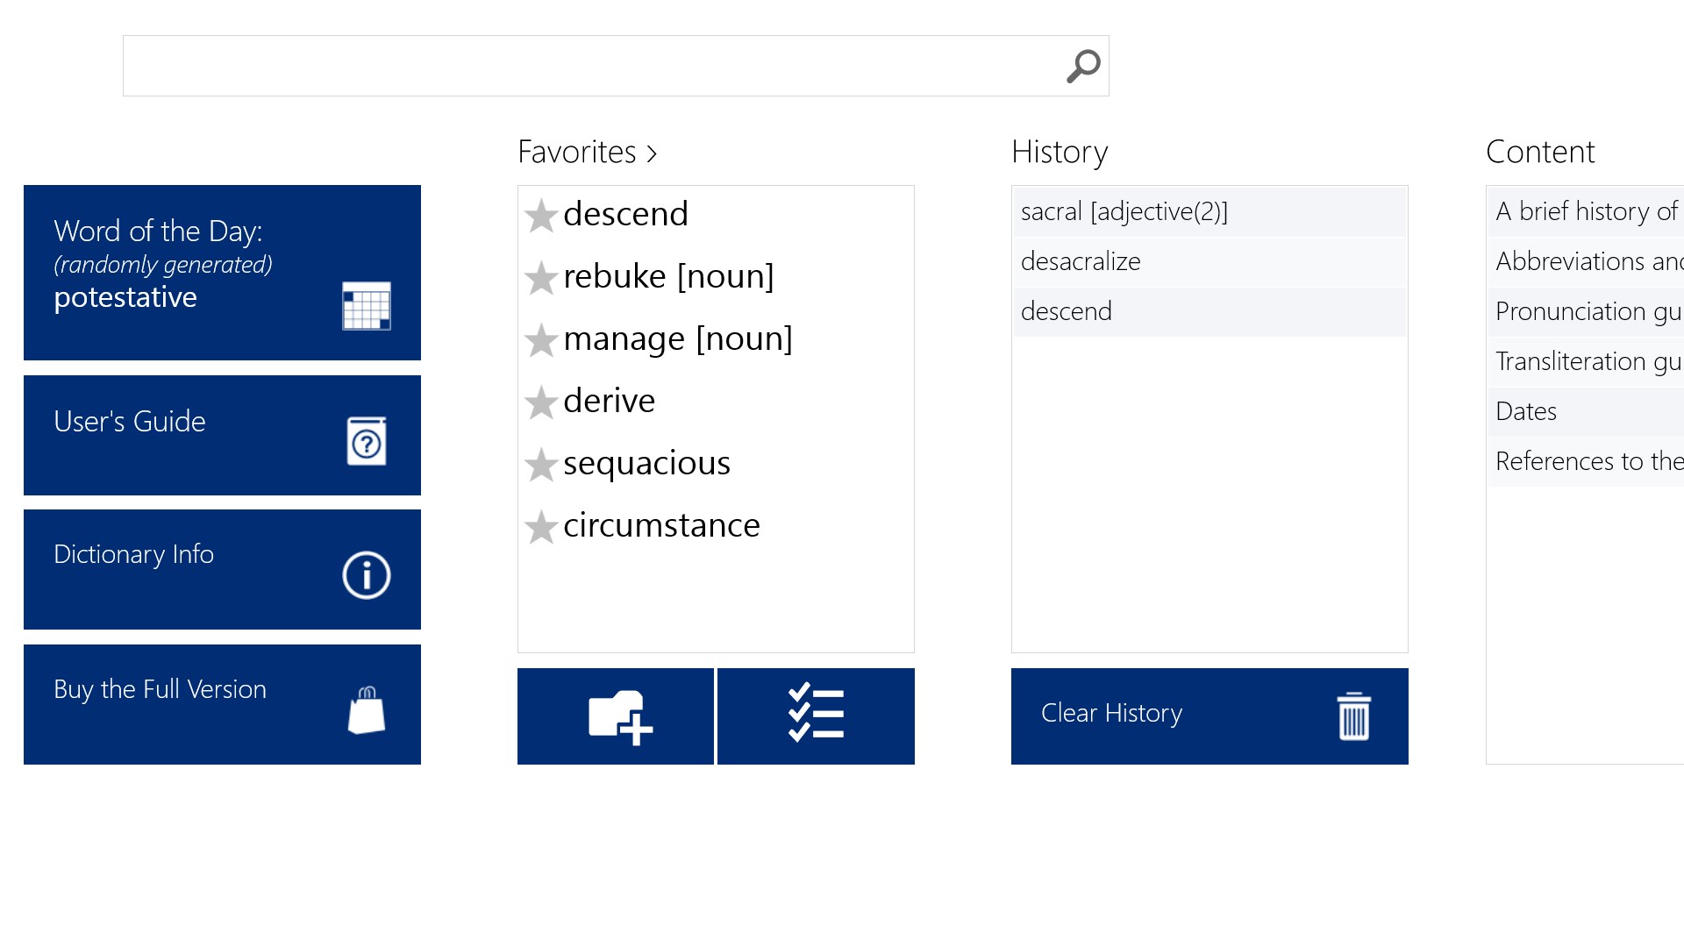Open the Word of the Day calendar icon
Image resolution: width=1684 pixels, height=947 pixels.
[x=367, y=306]
